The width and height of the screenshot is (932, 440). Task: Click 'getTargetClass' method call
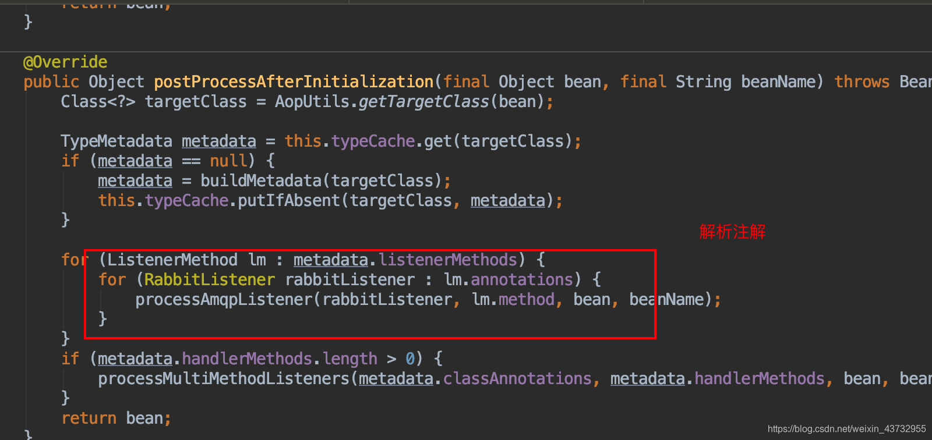click(423, 101)
